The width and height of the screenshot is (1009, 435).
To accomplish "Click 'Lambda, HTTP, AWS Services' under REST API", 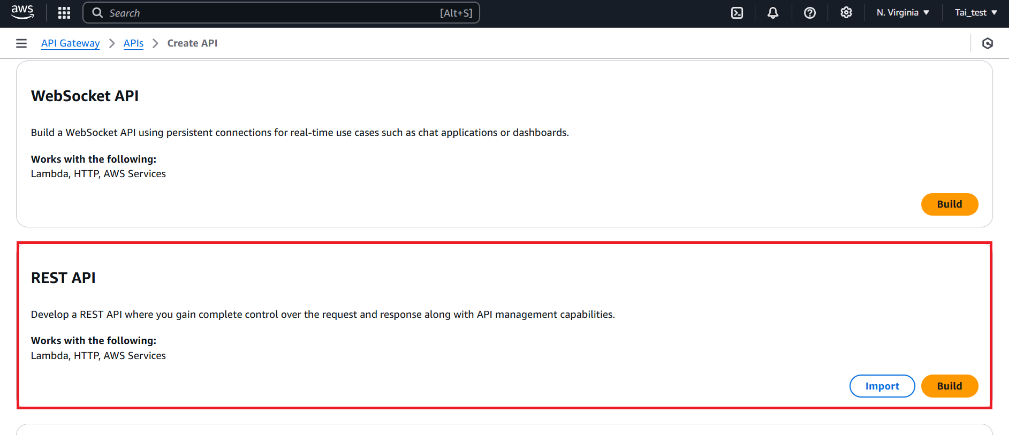I will coord(98,356).
